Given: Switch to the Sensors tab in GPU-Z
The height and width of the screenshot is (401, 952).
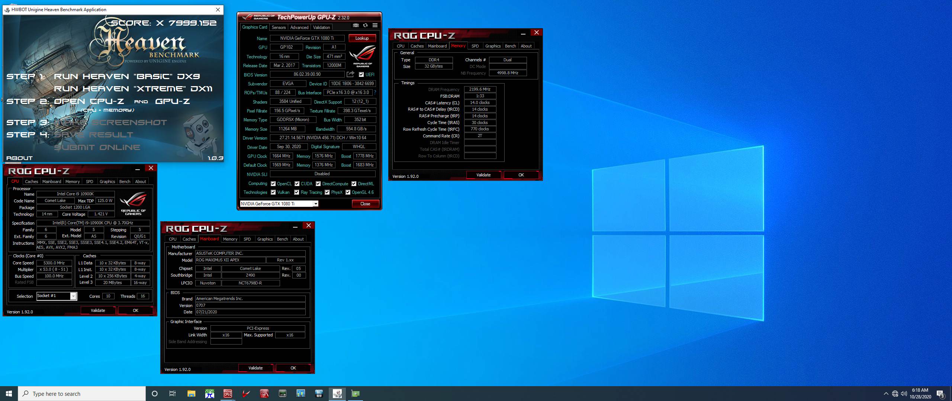Looking at the screenshot, I should pos(279,27).
